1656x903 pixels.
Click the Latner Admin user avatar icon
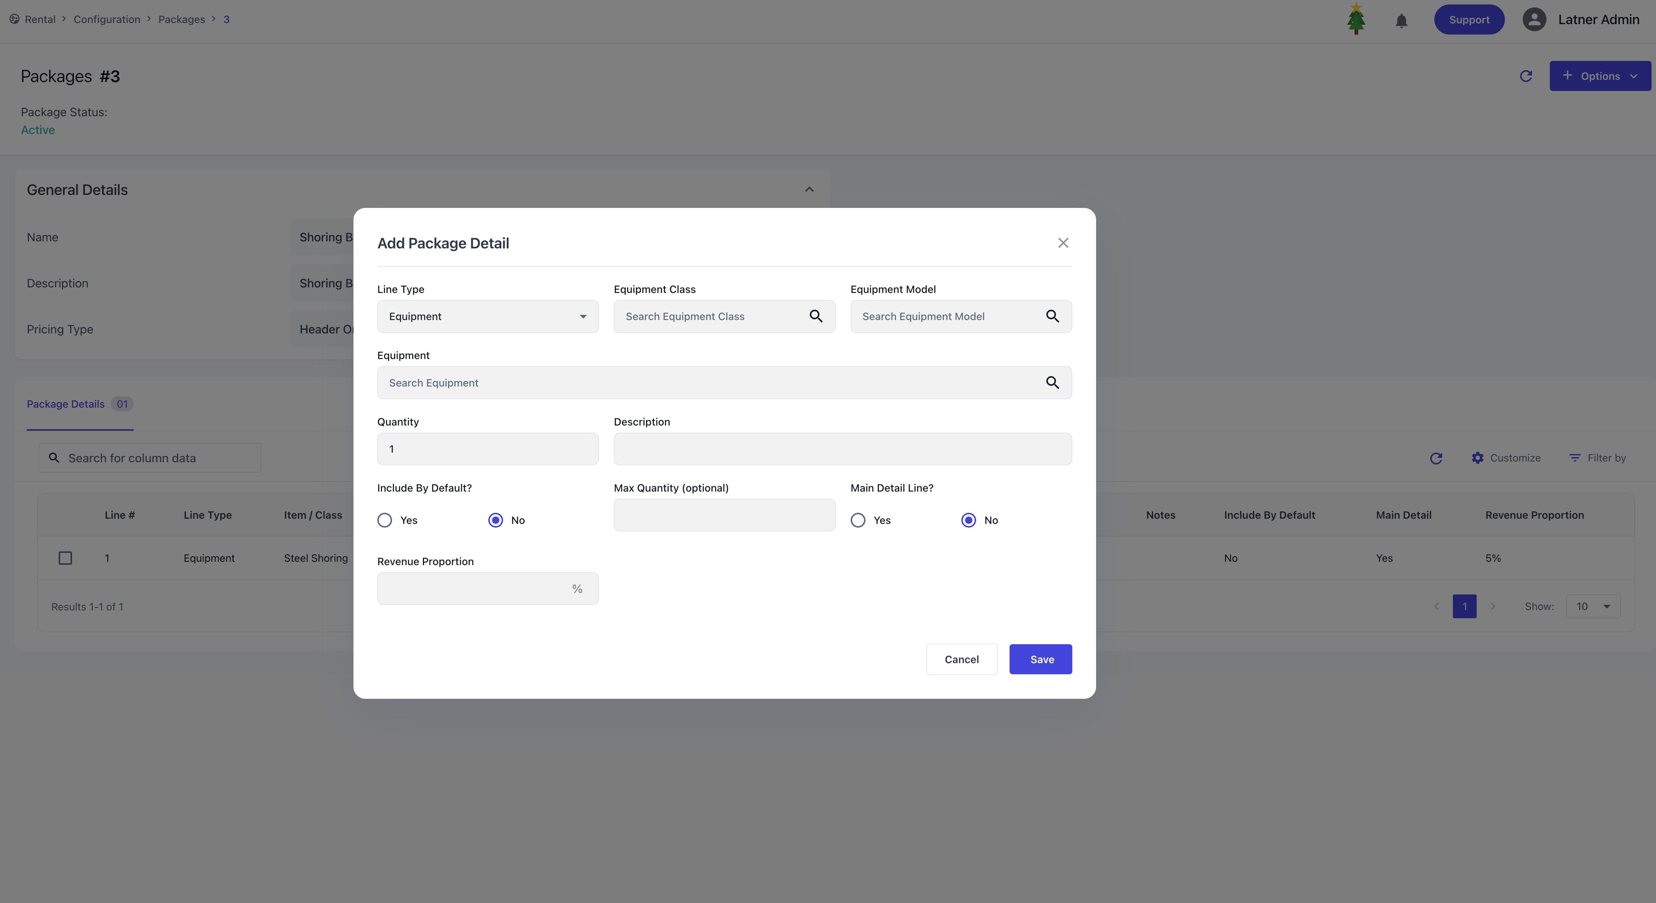[1534, 19]
